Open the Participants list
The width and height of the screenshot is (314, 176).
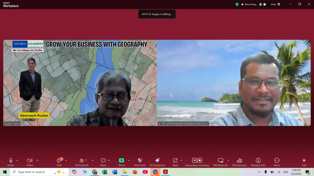82,162
